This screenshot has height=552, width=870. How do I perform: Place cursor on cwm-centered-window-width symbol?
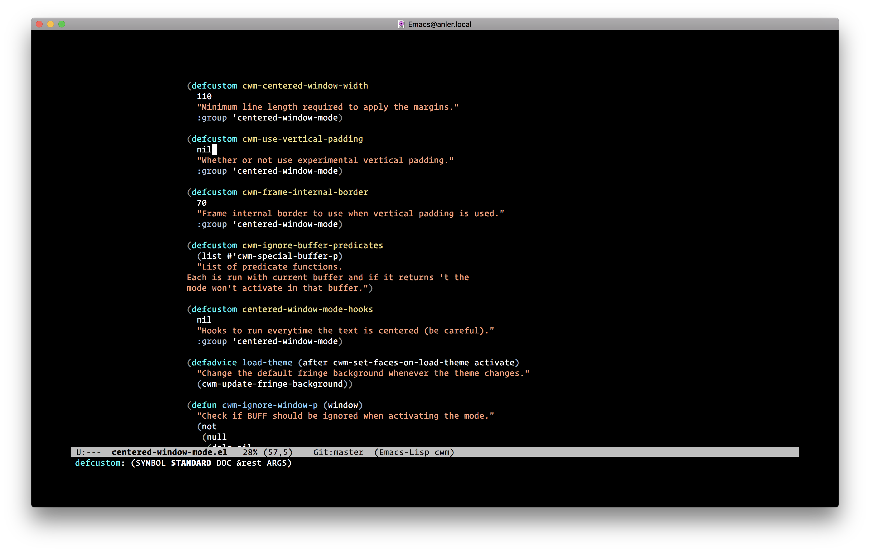coord(305,86)
